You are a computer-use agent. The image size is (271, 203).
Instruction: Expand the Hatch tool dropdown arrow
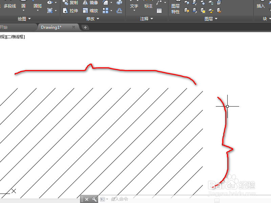[x=56, y=11]
